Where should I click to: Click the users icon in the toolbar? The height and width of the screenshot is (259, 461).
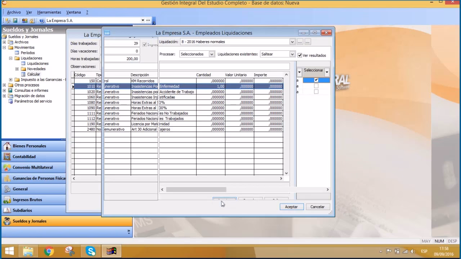24,21
